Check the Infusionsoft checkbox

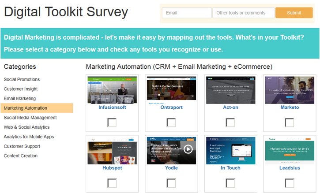[112, 122]
